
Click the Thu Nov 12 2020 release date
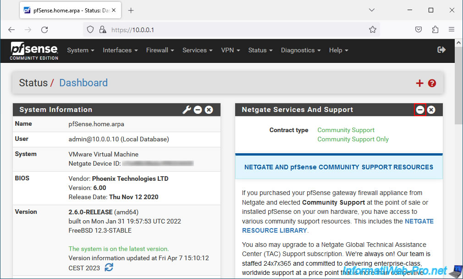click(x=134, y=197)
